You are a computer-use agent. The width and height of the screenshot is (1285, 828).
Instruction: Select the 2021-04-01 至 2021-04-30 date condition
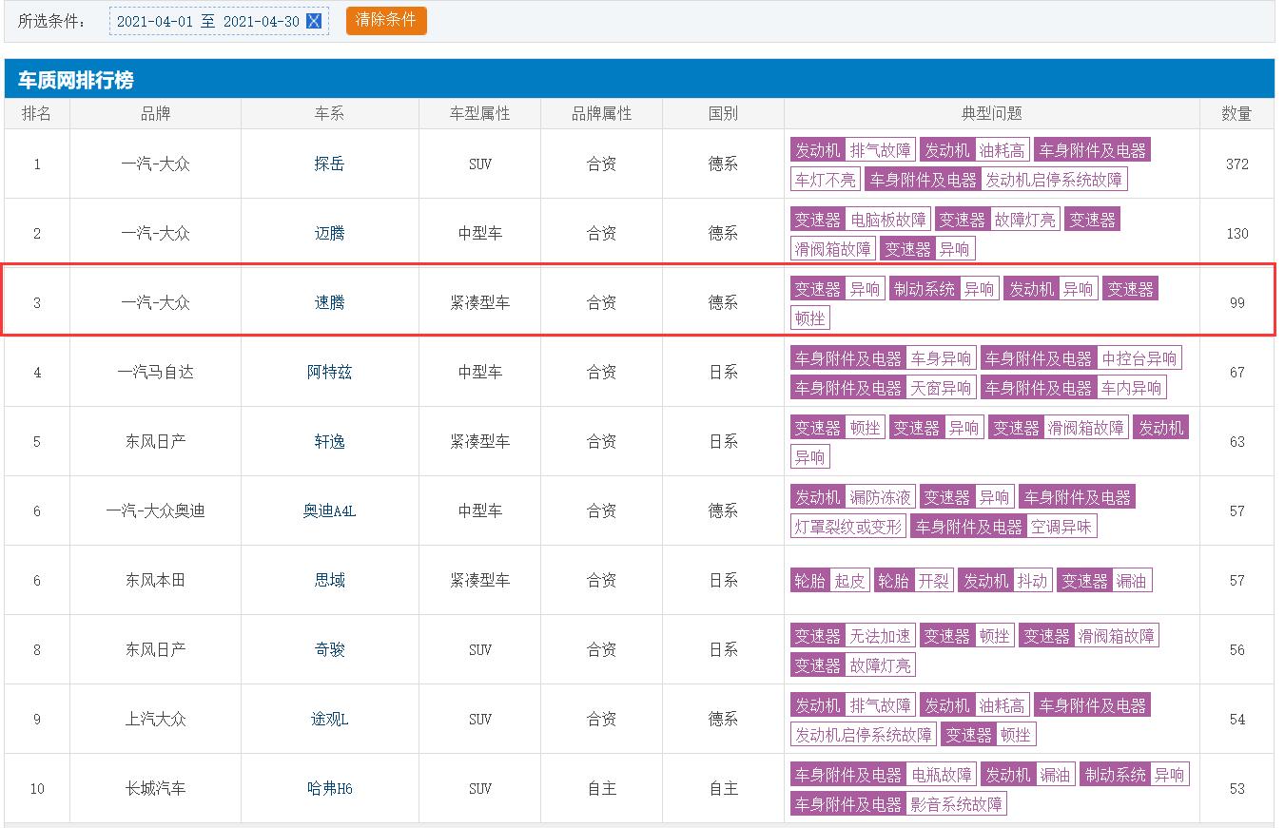[x=206, y=21]
